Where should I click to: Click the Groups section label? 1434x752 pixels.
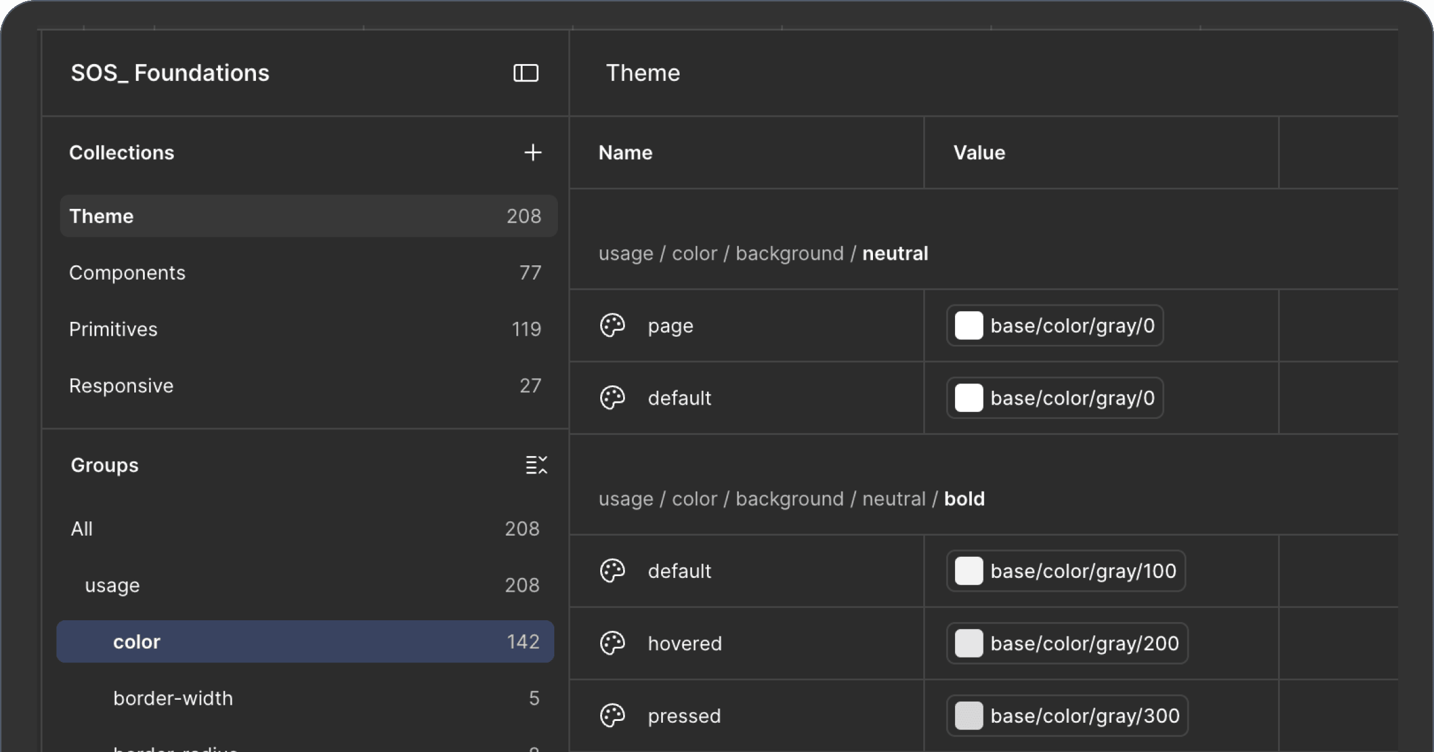pos(104,465)
